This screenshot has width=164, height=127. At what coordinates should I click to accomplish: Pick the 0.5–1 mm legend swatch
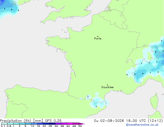pyautogui.click(x=10, y=124)
